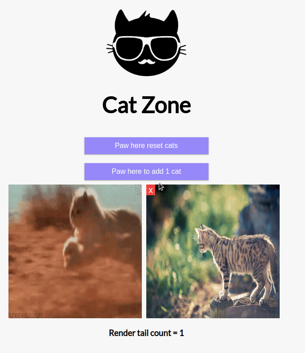Select the tabby kitten photo
Screen dimensions: 305x353
tap(213, 251)
